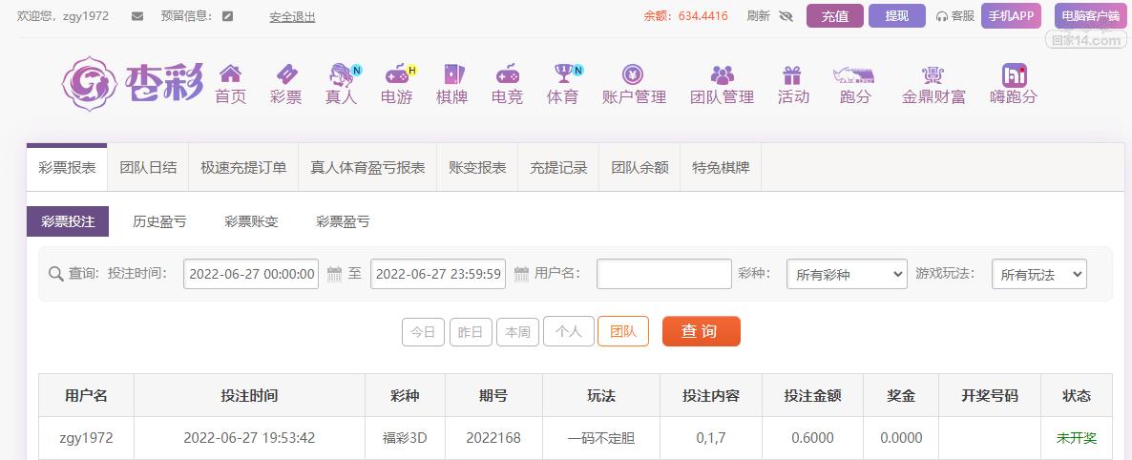Viewport: 1132px width, 460px height.
Task: Open 账户管理 account management icon
Action: click(x=634, y=74)
